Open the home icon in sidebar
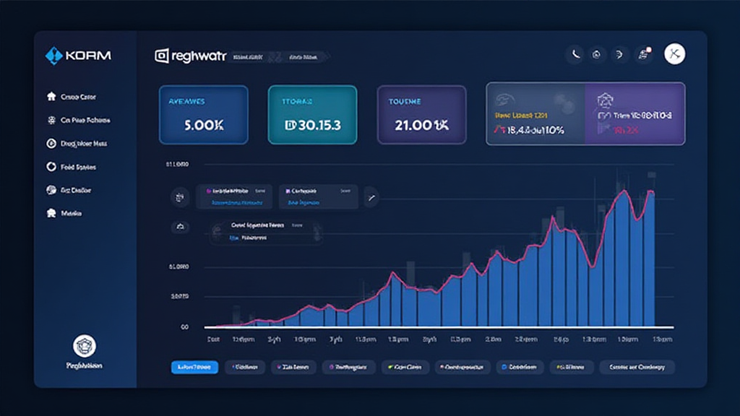Viewport: 740px width, 416px height. click(51, 97)
